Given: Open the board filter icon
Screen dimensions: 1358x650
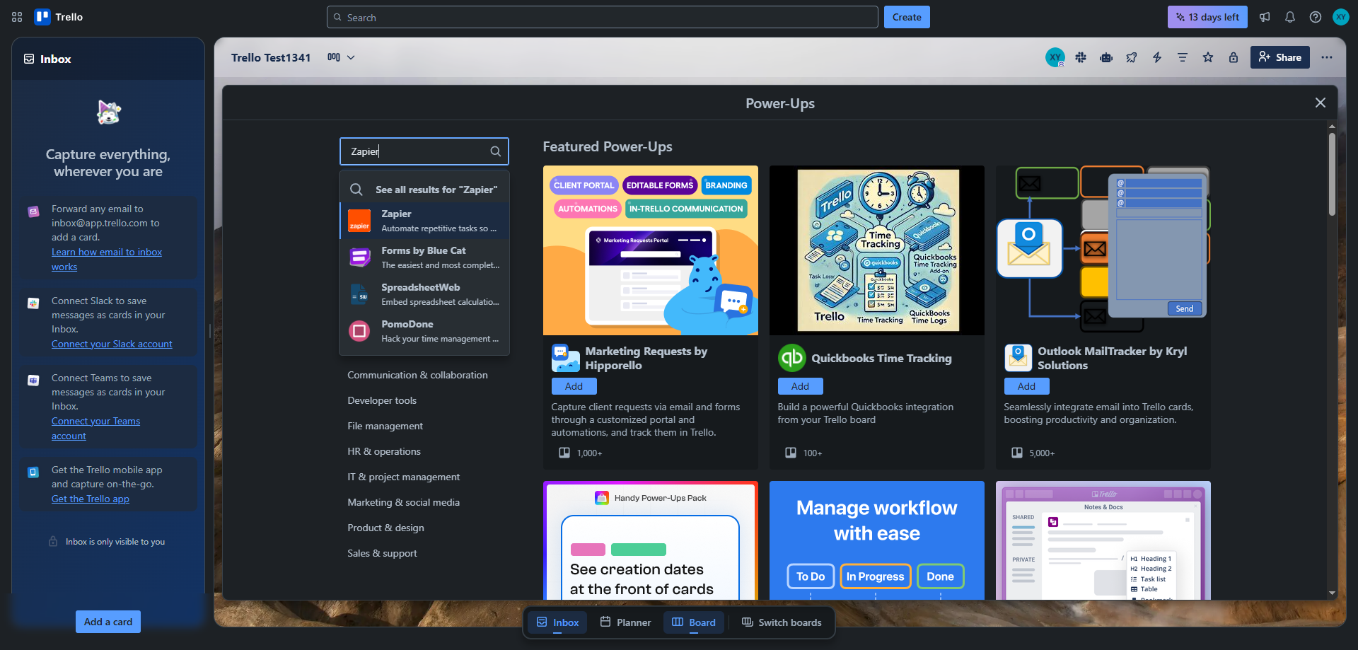Looking at the screenshot, I should pyautogui.click(x=1183, y=57).
